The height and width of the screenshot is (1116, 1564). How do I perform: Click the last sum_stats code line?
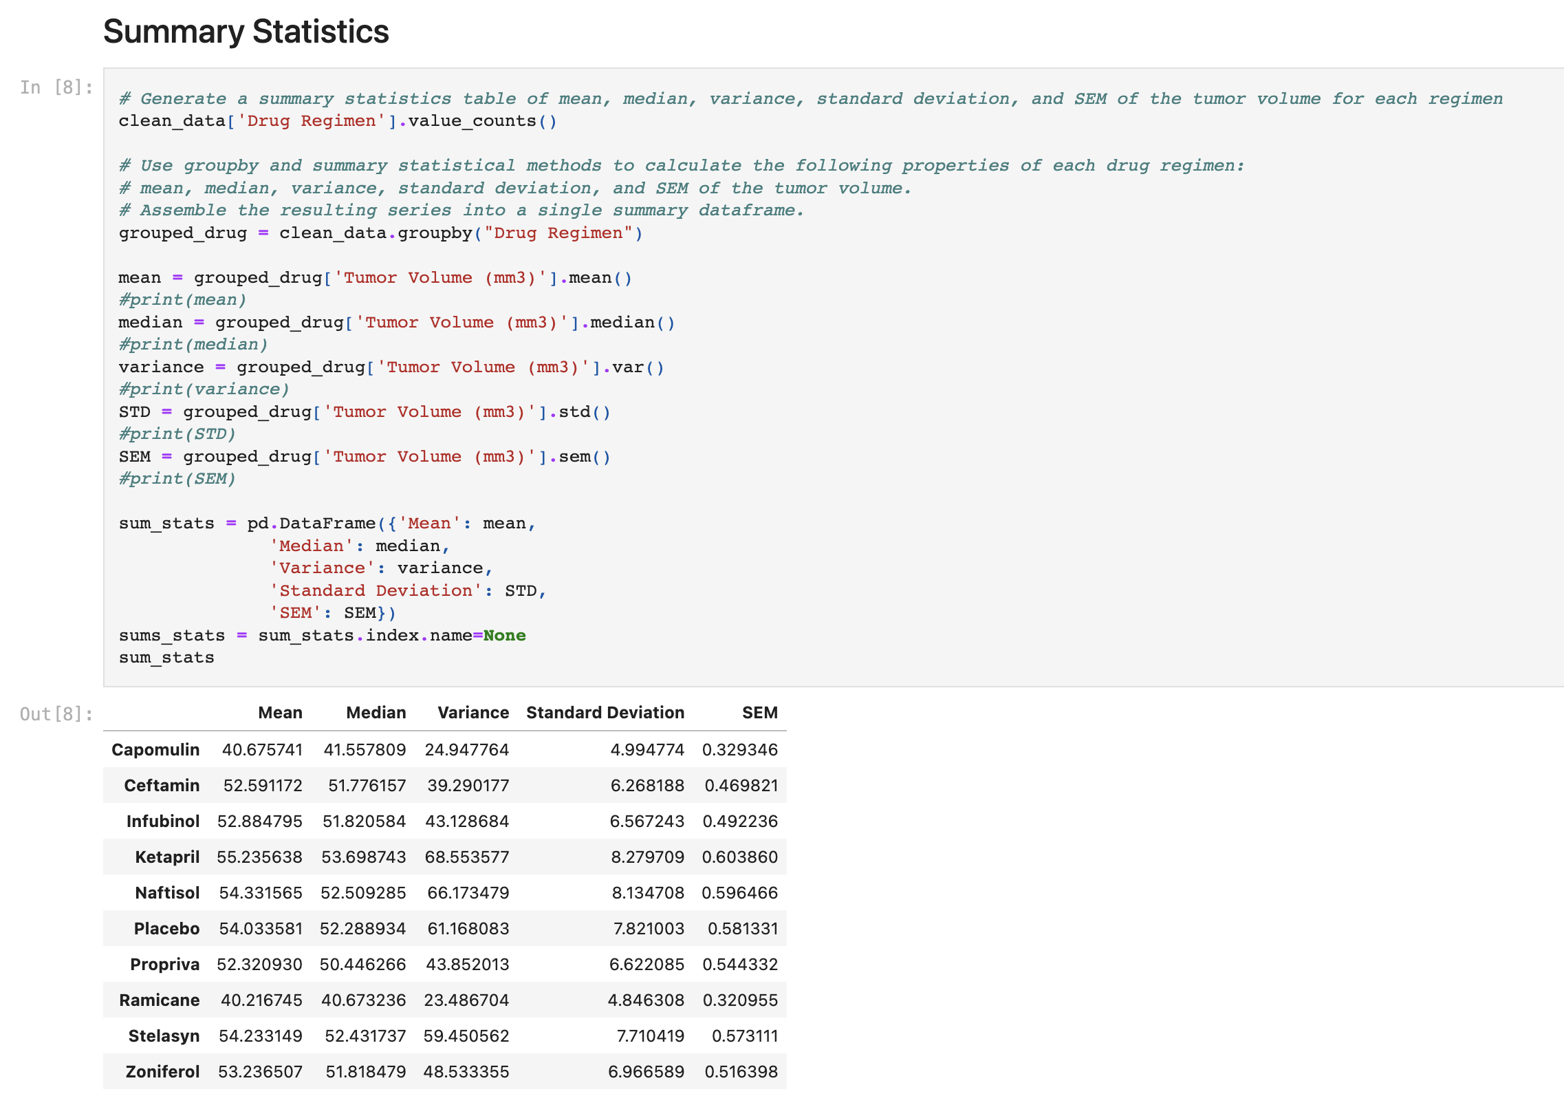click(x=166, y=658)
